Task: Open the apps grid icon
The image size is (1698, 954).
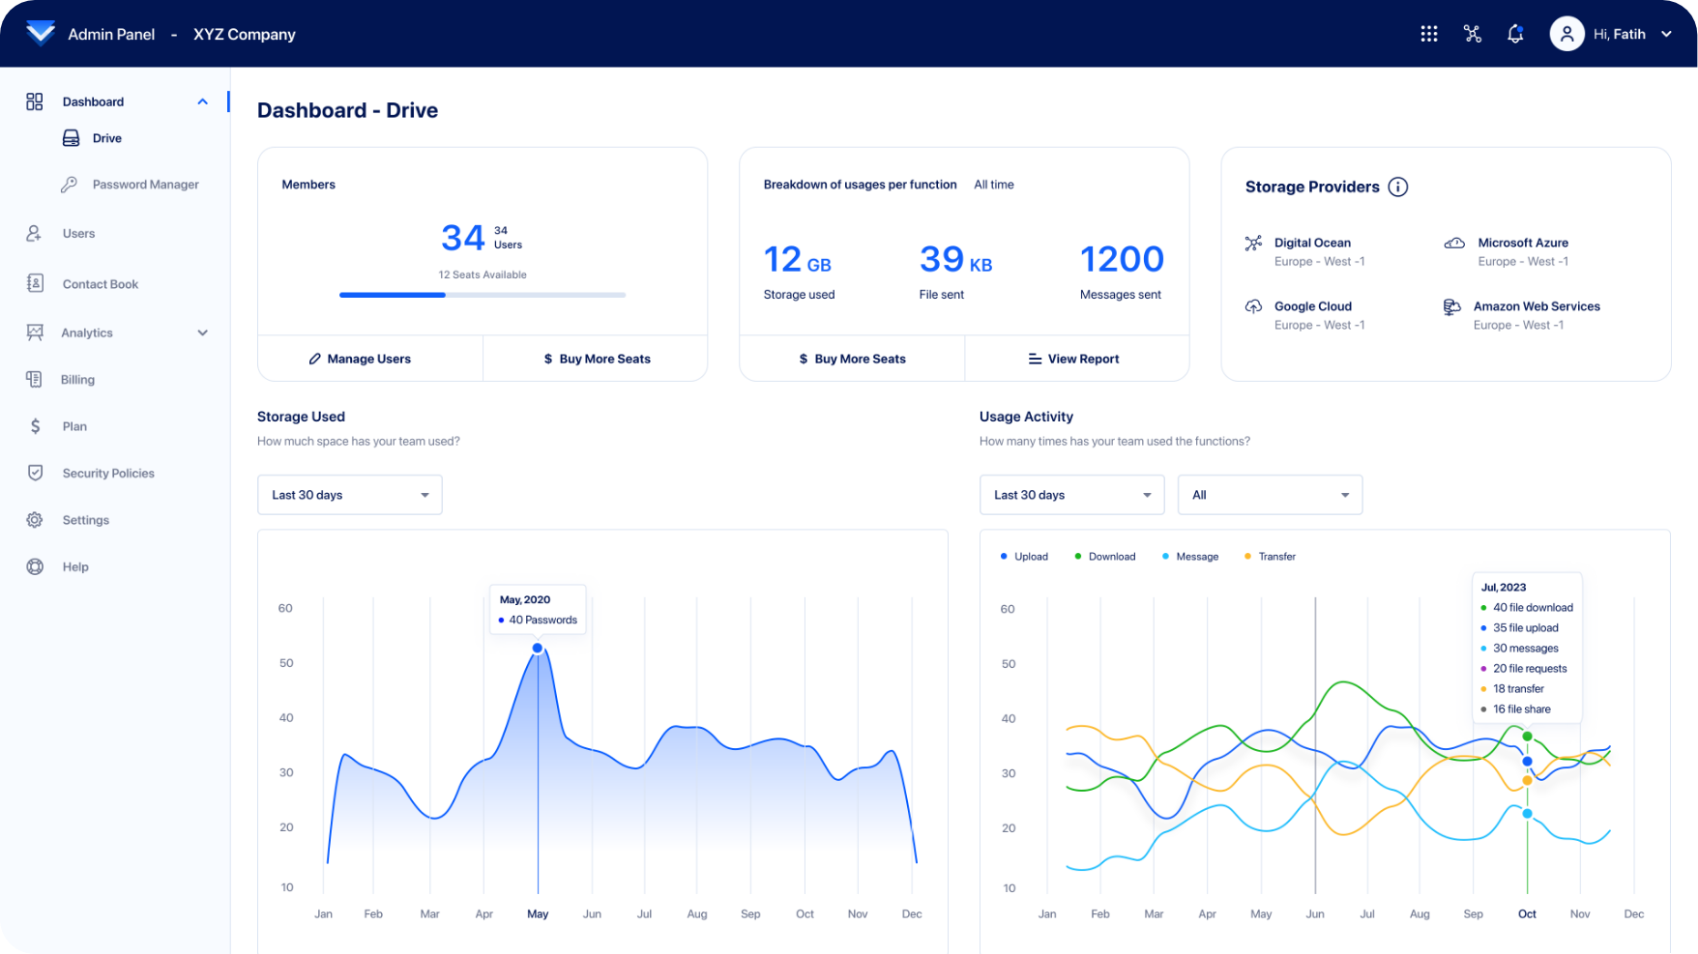Action: pyautogui.click(x=1428, y=34)
